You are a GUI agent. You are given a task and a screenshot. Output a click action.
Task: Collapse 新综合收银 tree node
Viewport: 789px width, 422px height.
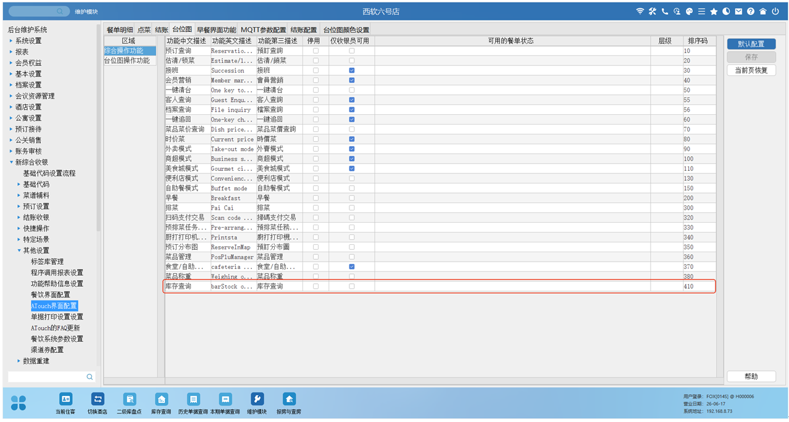10,162
